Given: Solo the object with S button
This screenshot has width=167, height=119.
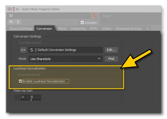Looking at the screenshot, I should (x=18, y=22).
